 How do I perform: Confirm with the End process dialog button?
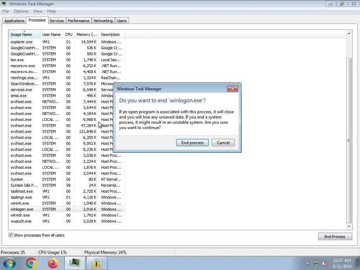[192, 143]
